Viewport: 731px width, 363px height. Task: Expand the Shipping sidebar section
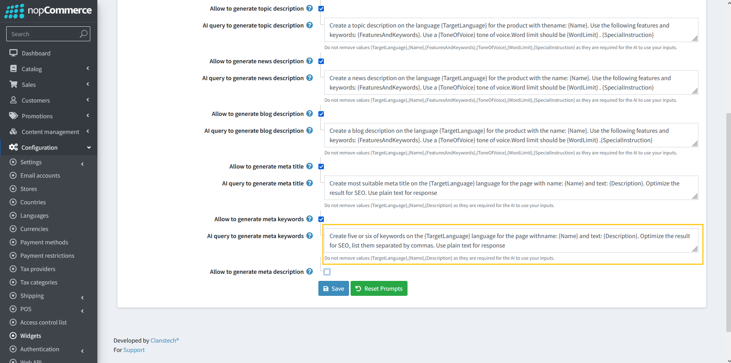[x=32, y=295]
